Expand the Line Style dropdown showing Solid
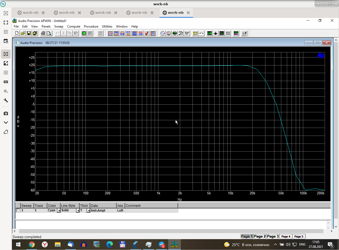The width and height of the screenshot is (339, 250). click(x=78, y=211)
